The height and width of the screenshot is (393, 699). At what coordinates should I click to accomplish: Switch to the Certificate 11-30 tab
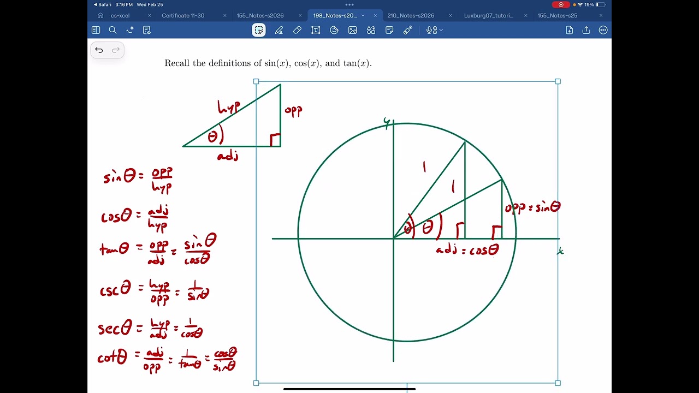(183, 15)
